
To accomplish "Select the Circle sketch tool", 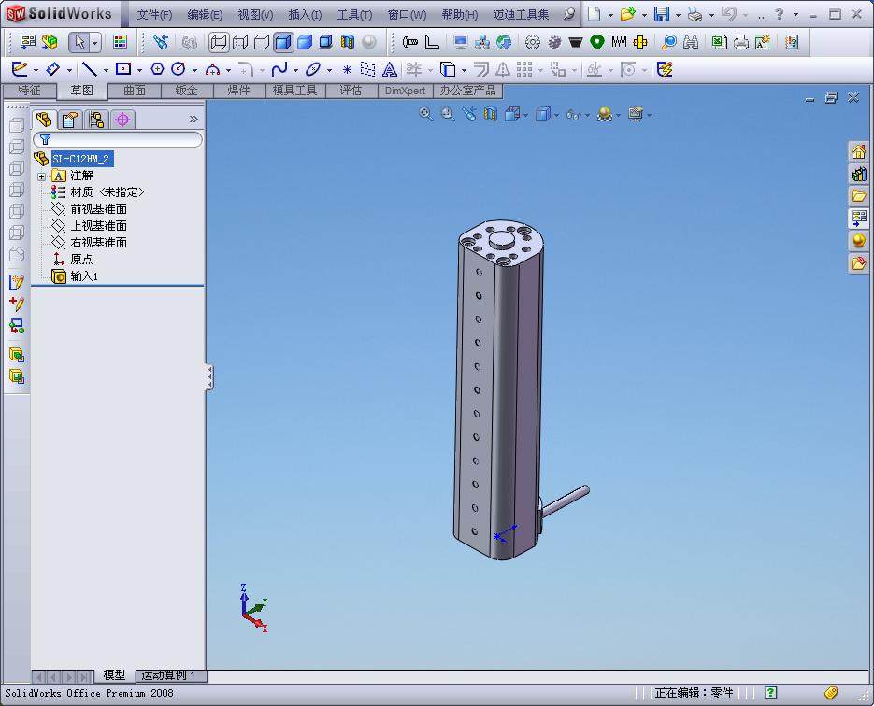I will pos(179,69).
